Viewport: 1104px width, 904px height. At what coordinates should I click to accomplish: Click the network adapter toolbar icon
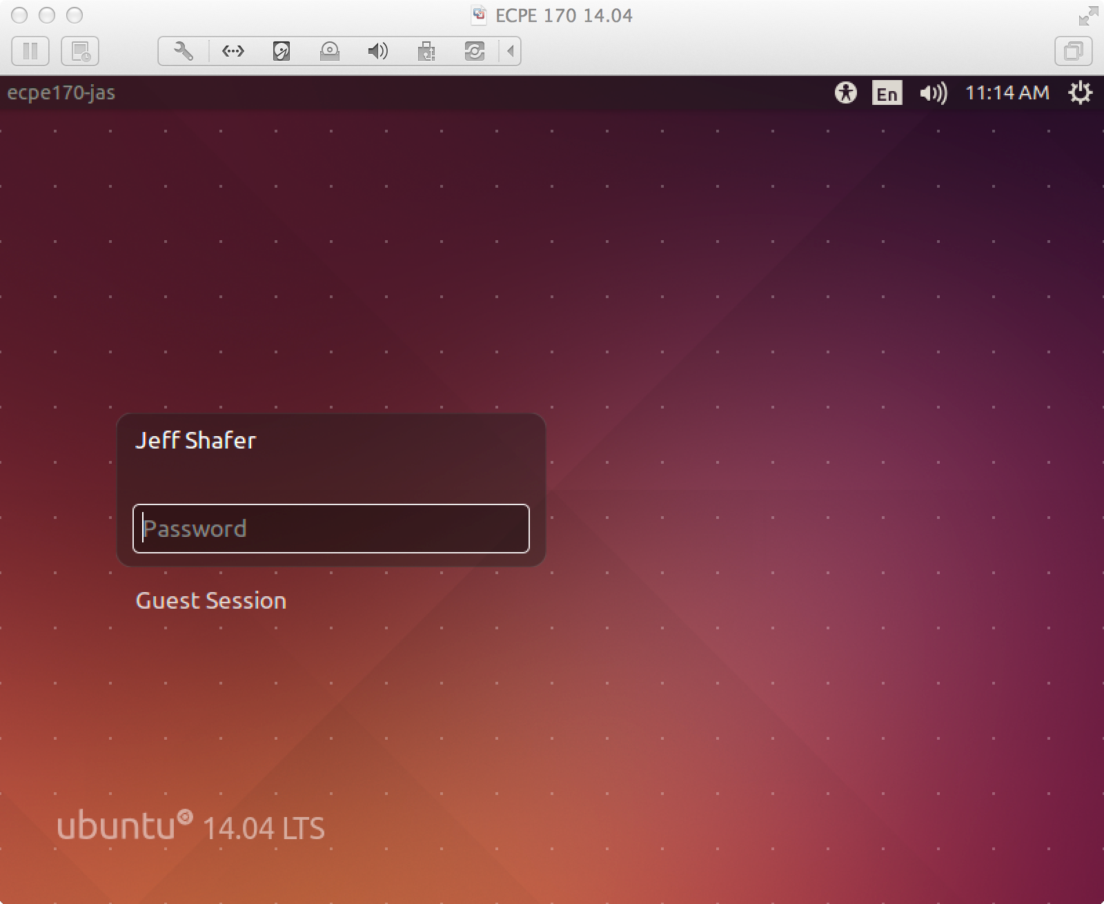(x=233, y=51)
